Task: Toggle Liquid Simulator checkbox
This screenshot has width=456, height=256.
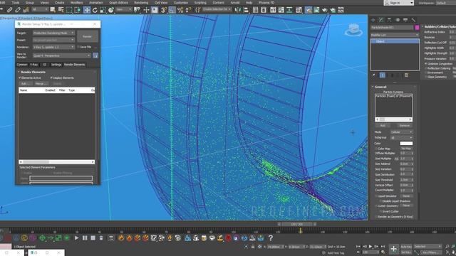Action: coord(376,196)
